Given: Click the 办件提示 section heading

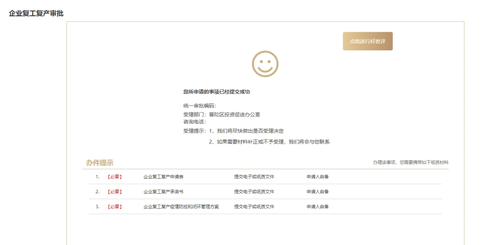Looking at the screenshot, I should (100, 162).
